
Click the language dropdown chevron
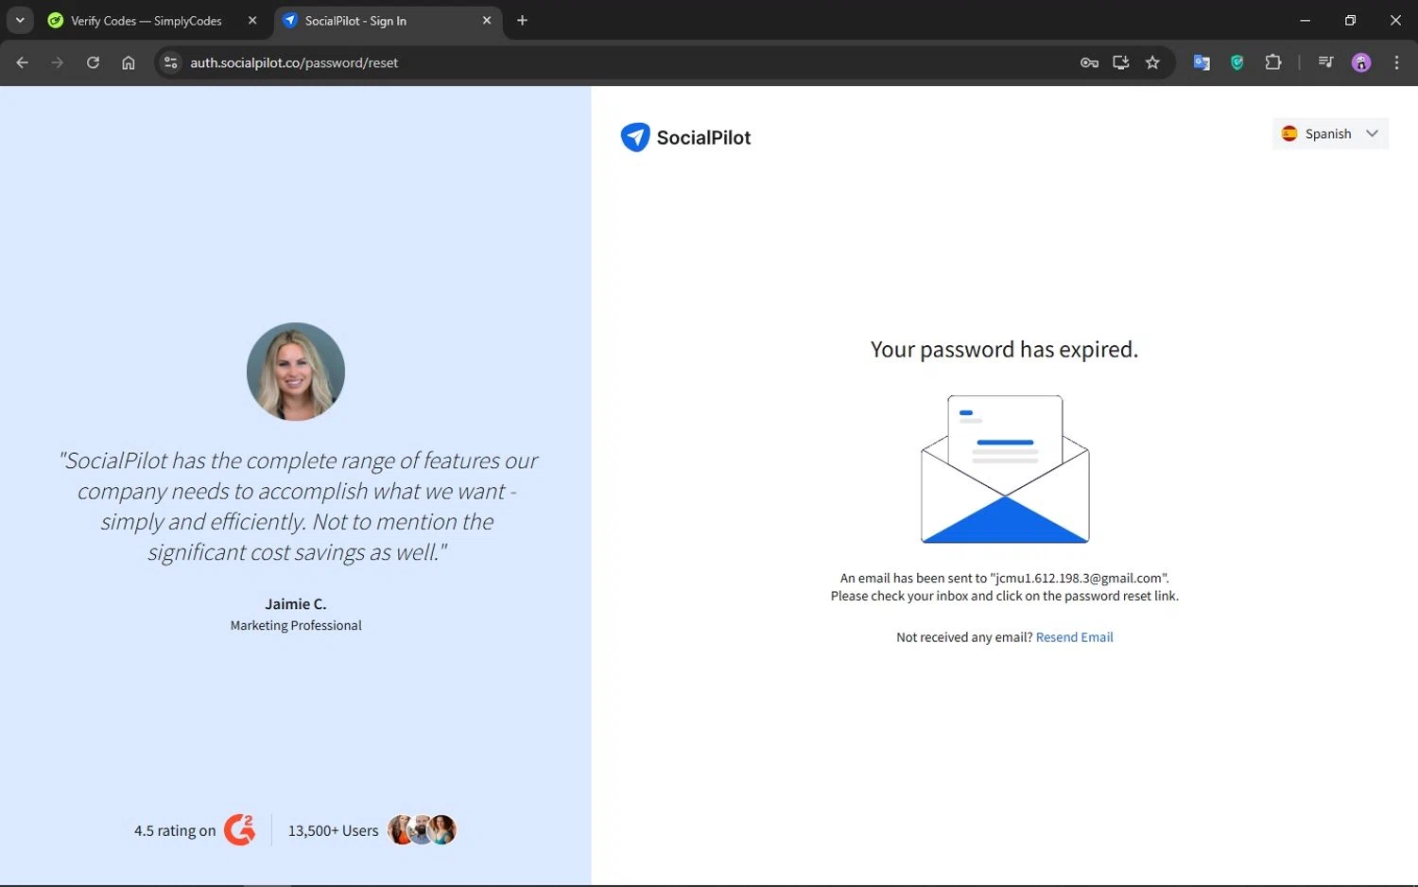click(1372, 133)
